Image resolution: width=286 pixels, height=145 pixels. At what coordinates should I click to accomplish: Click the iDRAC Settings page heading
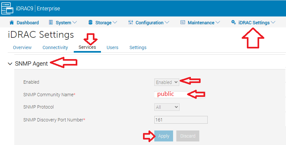click(41, 35)
